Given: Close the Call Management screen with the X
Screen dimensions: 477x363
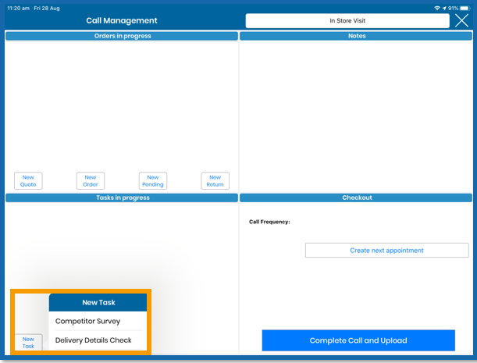Looking at the screenshot, I should pos(461,21).
